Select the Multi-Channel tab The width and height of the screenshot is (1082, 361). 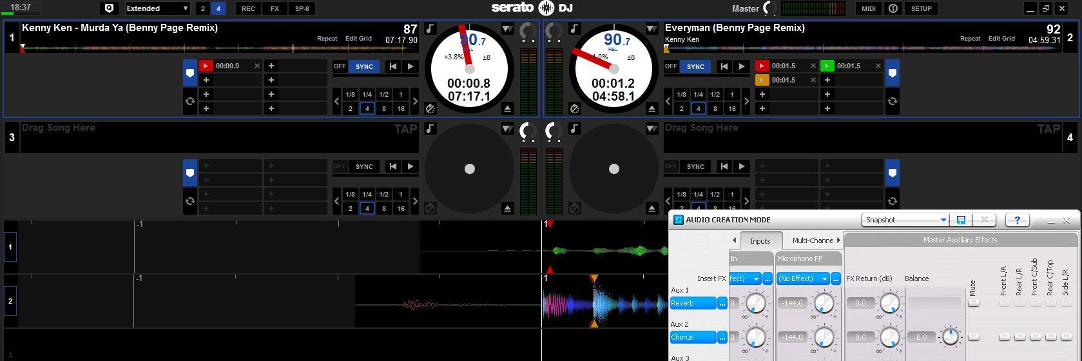[x=813, y=240]
